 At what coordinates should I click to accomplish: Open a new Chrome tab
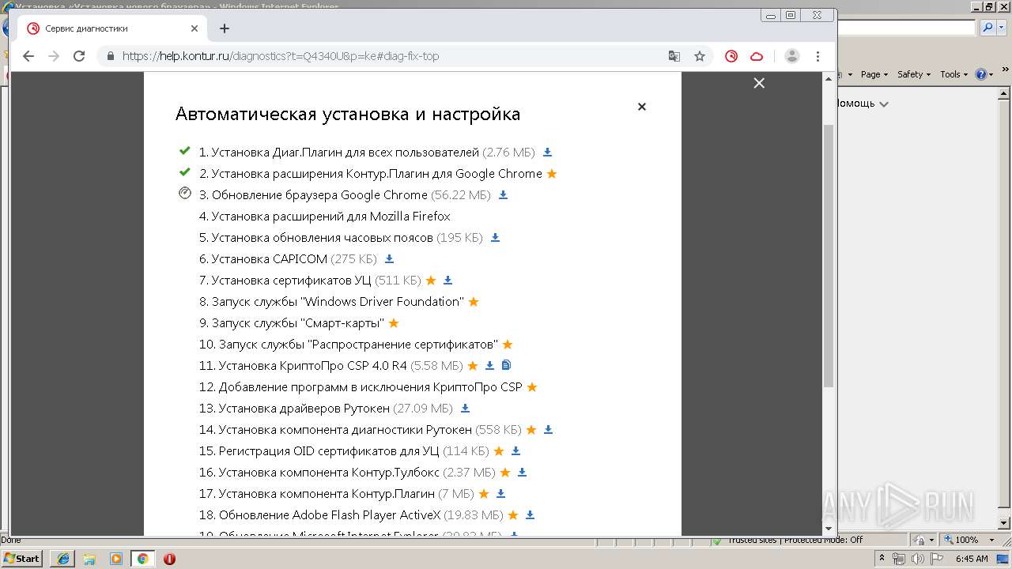point(225,28)
